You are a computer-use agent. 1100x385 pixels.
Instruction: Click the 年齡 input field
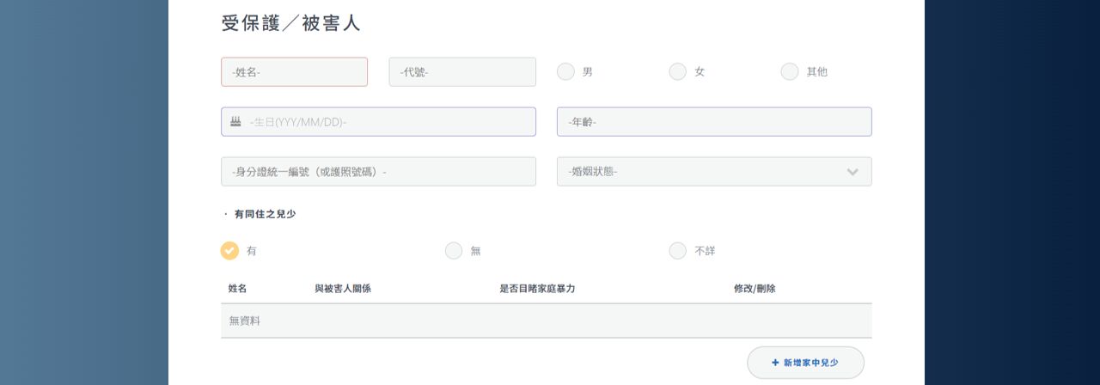(x=714, y=122)
